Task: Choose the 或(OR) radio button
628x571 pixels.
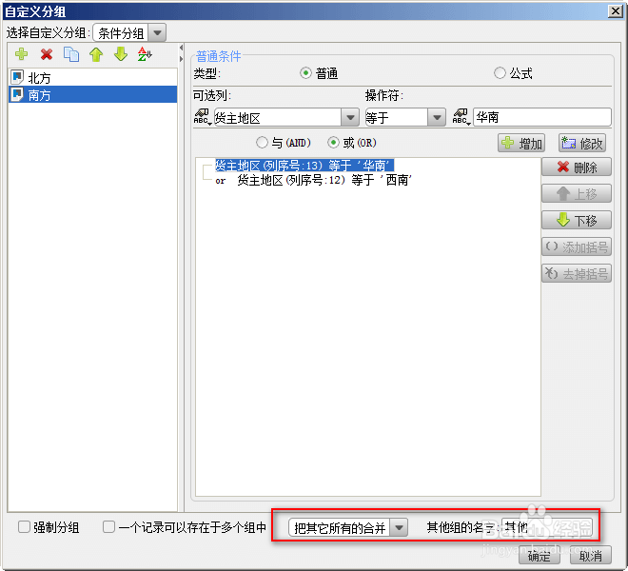Action: point(333,143)
